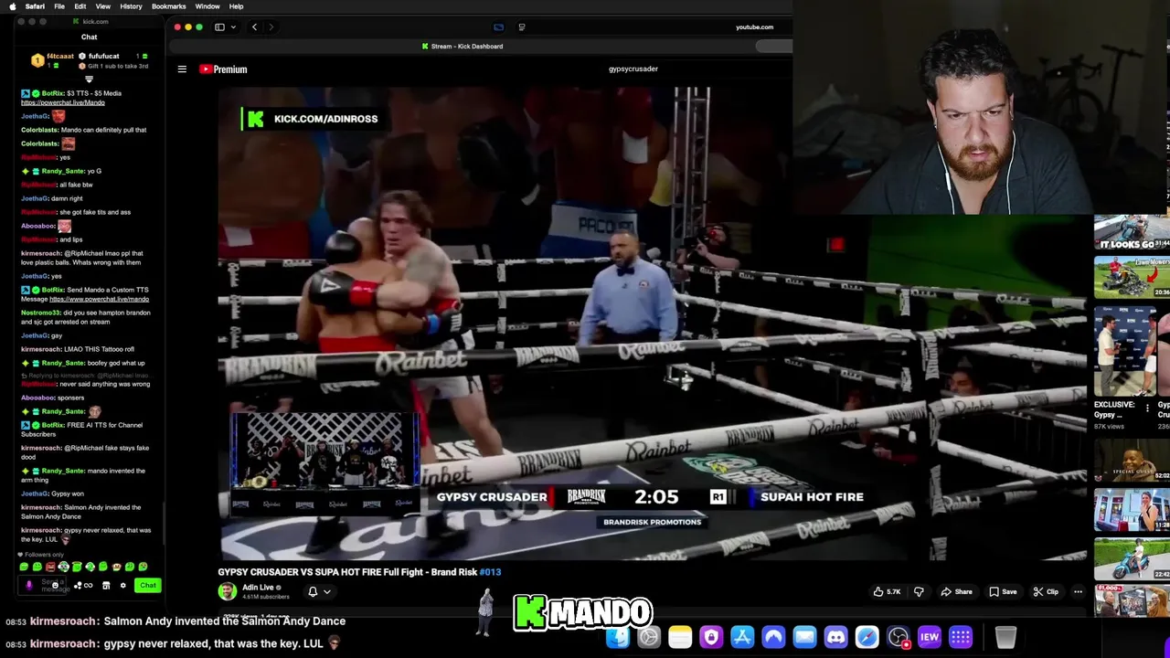Open Finder from the Dock
This screenshot has height=658, width=1170.
[x=618, y=637]
